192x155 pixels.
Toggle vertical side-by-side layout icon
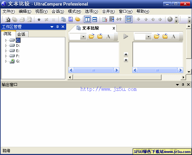(87, 19)
